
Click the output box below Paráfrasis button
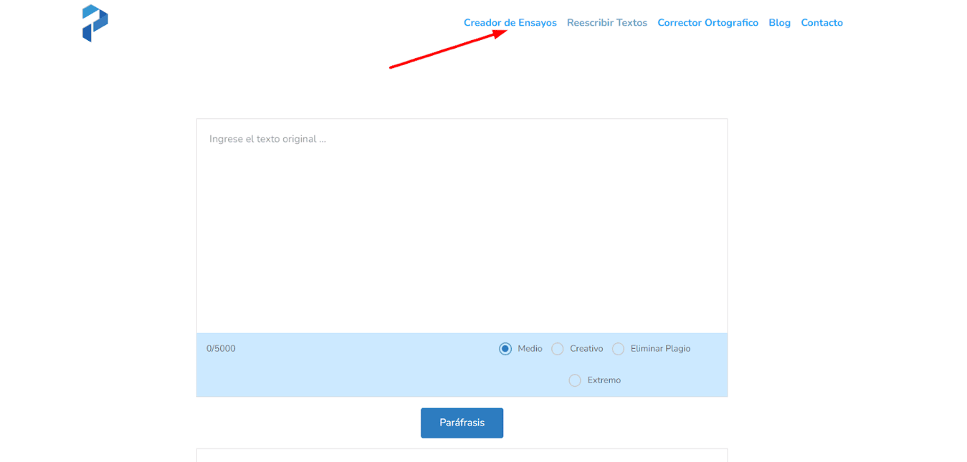462,456
